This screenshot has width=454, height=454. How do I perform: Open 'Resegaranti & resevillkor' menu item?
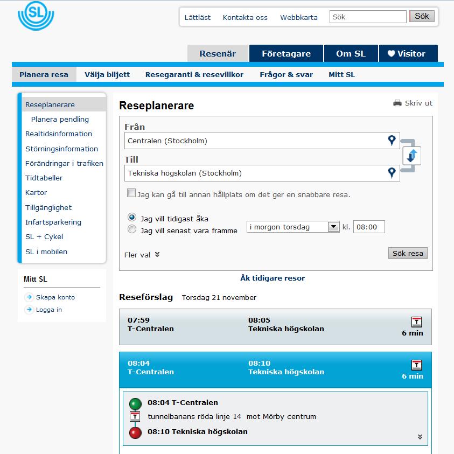point(194,74)
